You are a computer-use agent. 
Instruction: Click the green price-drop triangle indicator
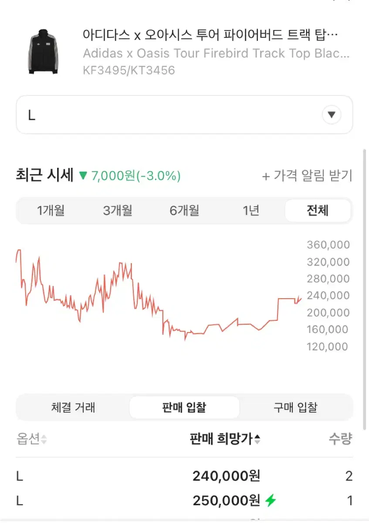tap(83, 176)
